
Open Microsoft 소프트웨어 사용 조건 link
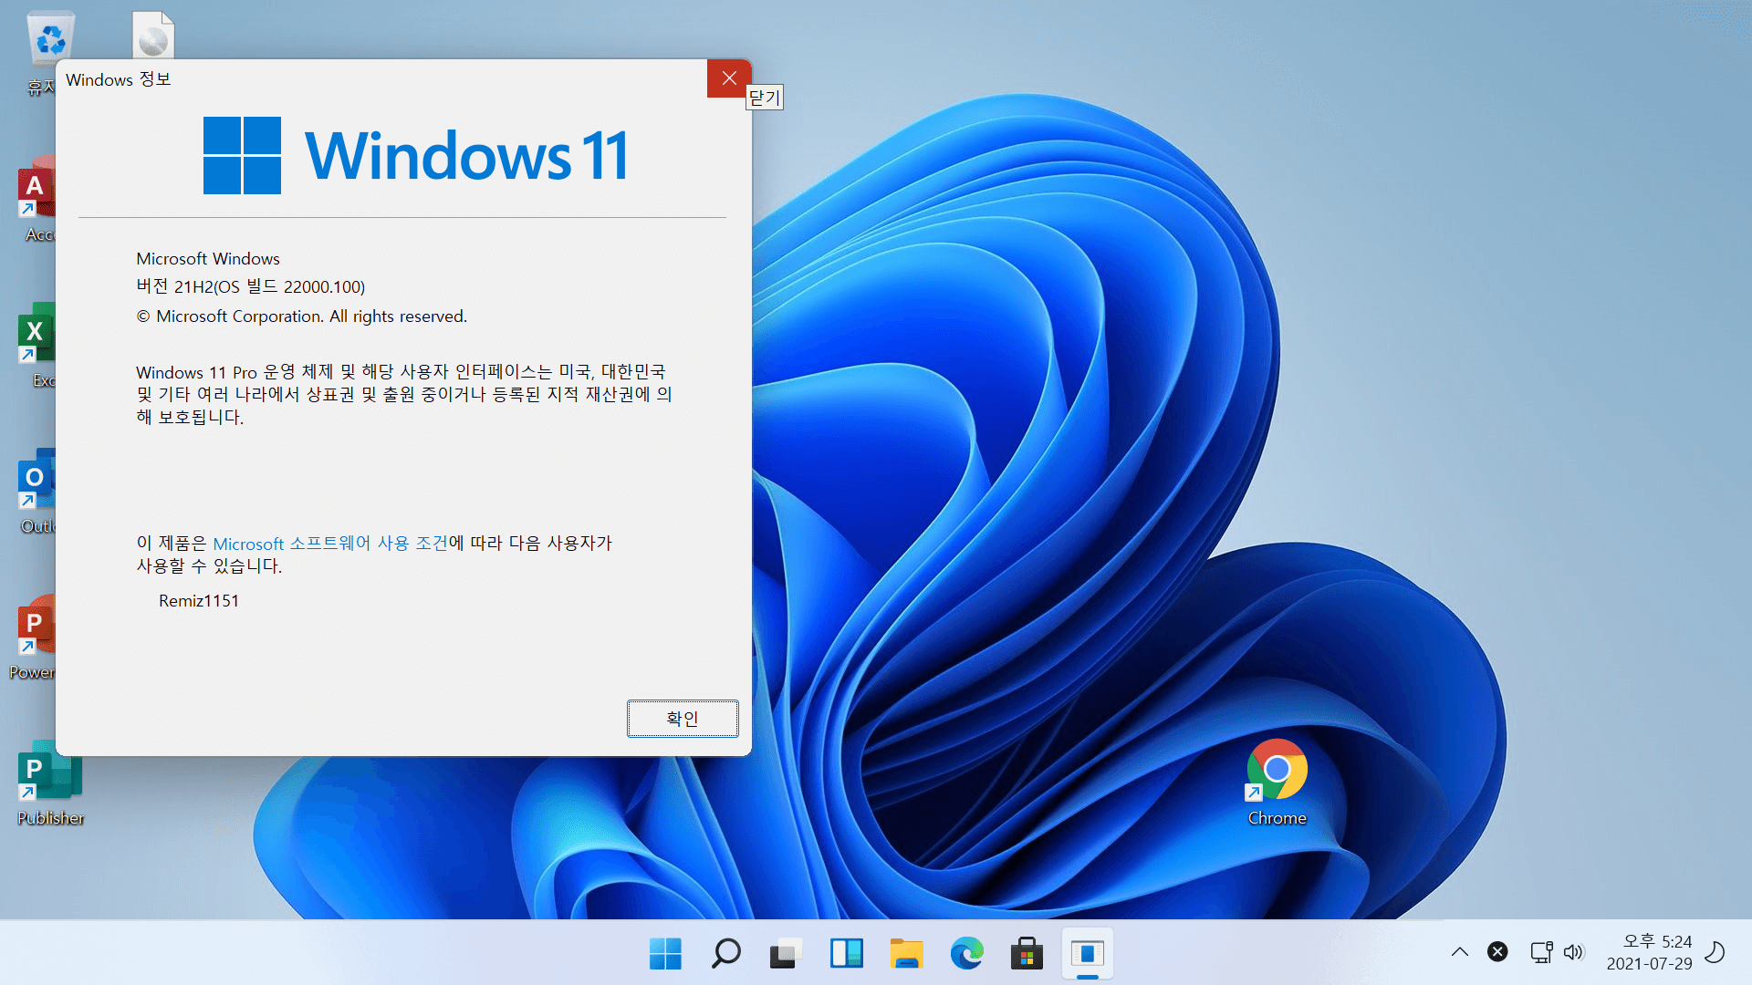(330, 544)
